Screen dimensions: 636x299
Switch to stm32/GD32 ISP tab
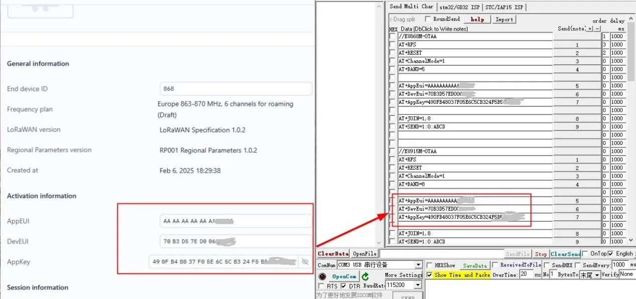coord(459,7)
